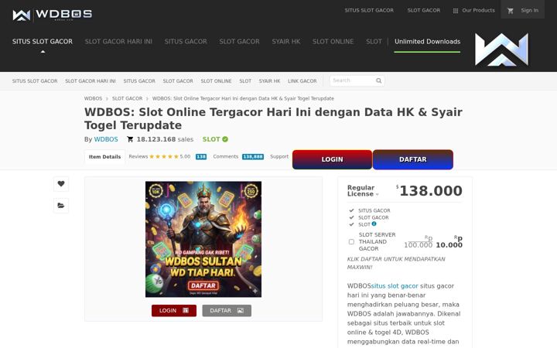
Task: Click the large WDBOS emblem at right
Action: pyautogui.click(x=501, y=49)
